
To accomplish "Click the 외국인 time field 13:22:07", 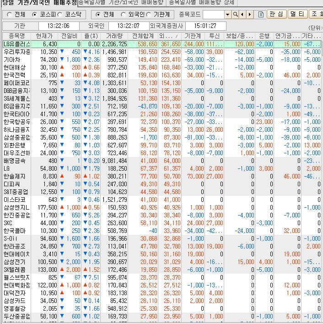I will coord(129,26).
